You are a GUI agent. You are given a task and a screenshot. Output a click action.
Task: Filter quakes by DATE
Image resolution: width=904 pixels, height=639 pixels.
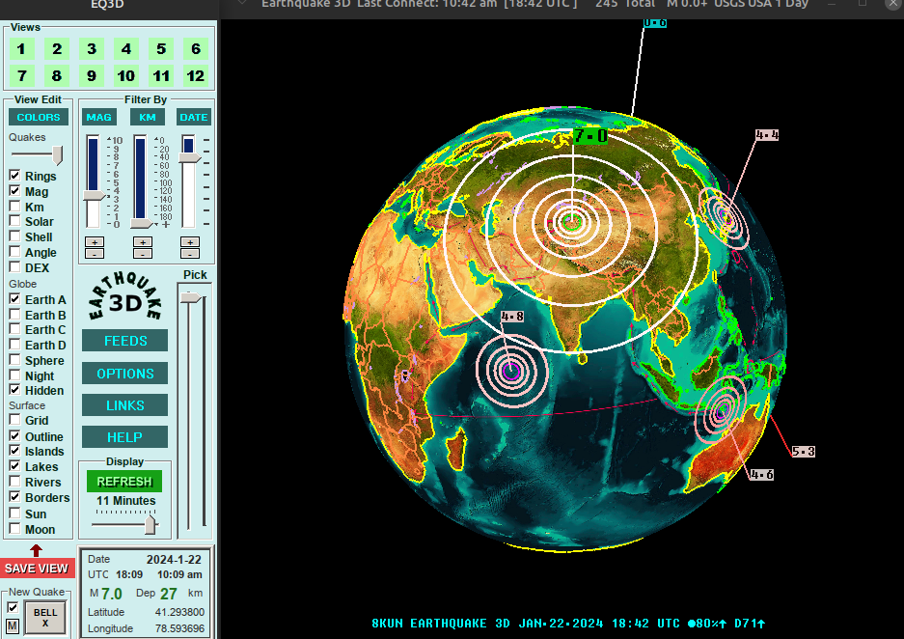click(194, 117)
